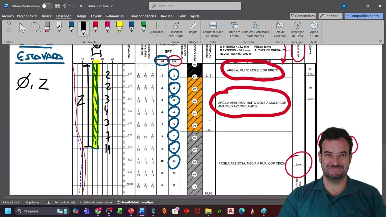Viewport: 386px width, 217px height.
Task: Insert a Tela de Desenho
Action: [280, 30]
